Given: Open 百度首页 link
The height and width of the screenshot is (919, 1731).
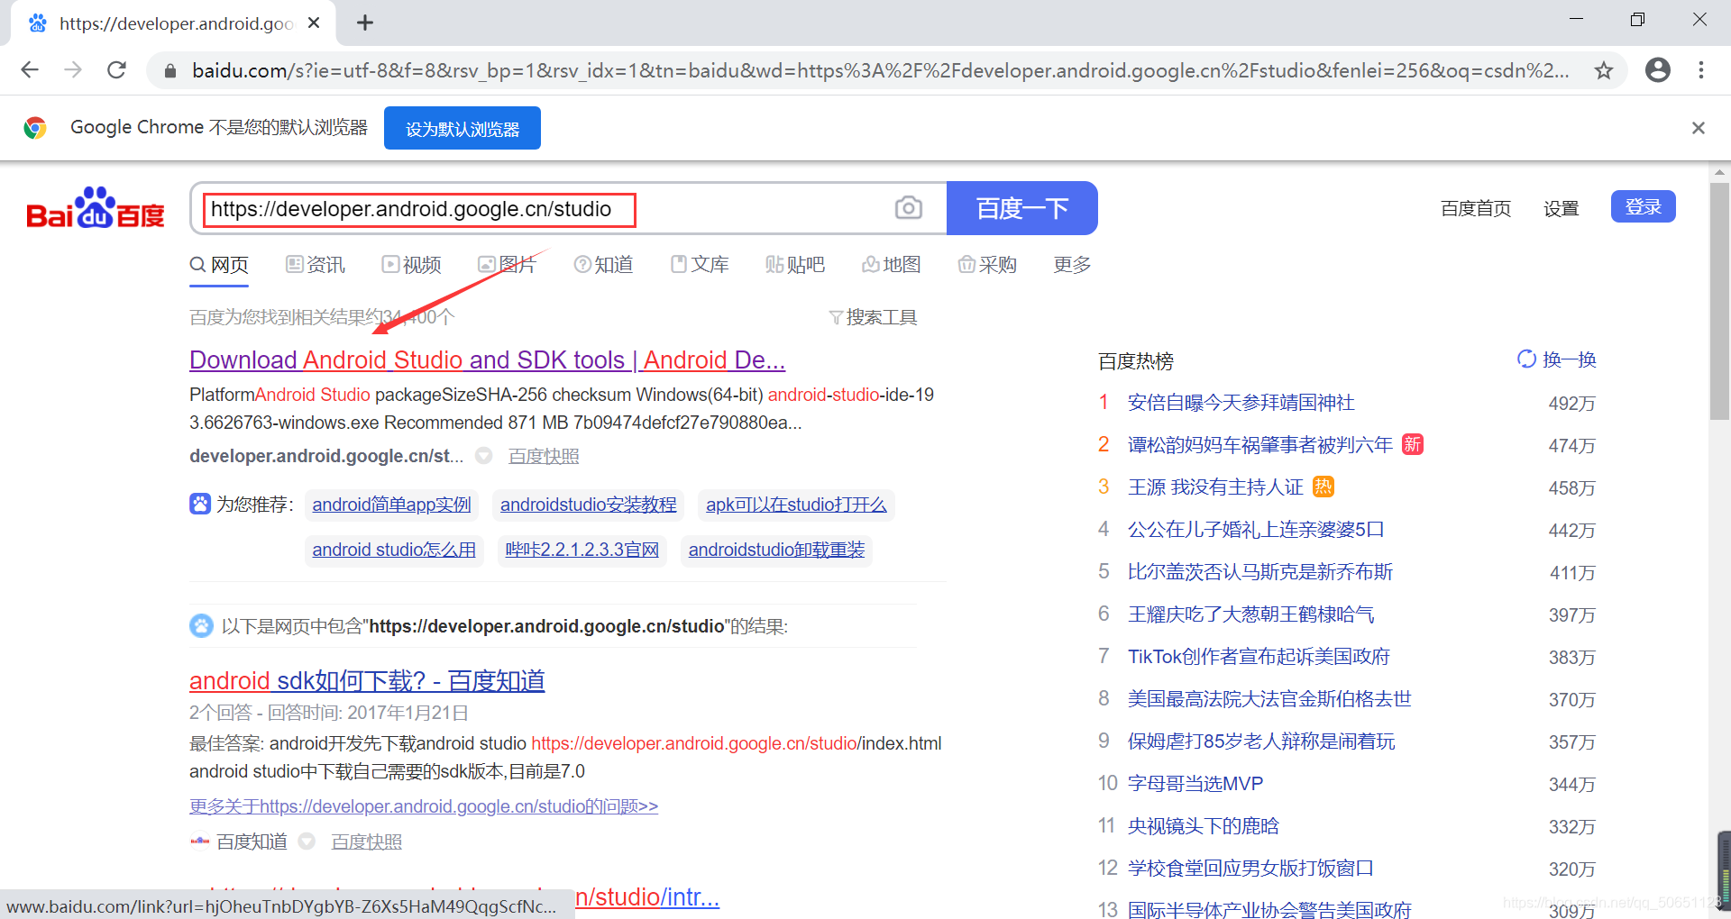Looking at the screenshot, I should tap(1476, 208).
